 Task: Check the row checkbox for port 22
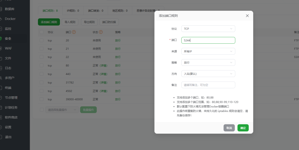point(41,57)
